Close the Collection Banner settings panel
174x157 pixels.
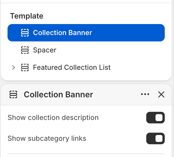point(161,94)
